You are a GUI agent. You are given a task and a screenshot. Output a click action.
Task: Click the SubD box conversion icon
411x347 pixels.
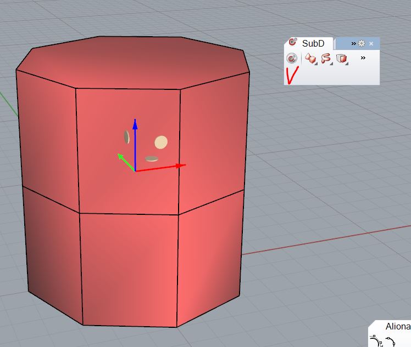click(x=342, y=58)
